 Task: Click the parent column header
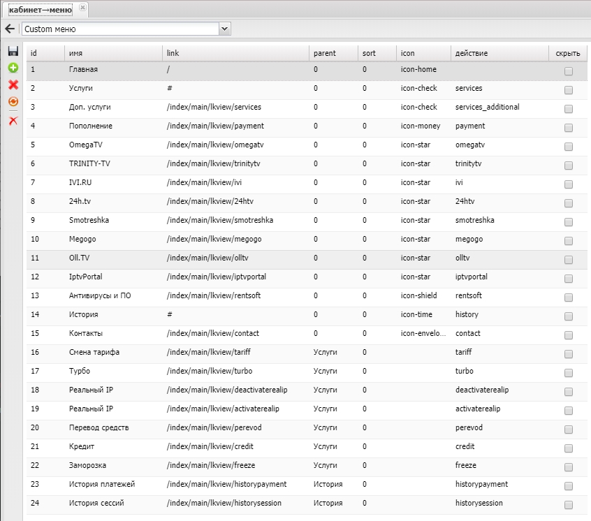click(x=333, y=53)
